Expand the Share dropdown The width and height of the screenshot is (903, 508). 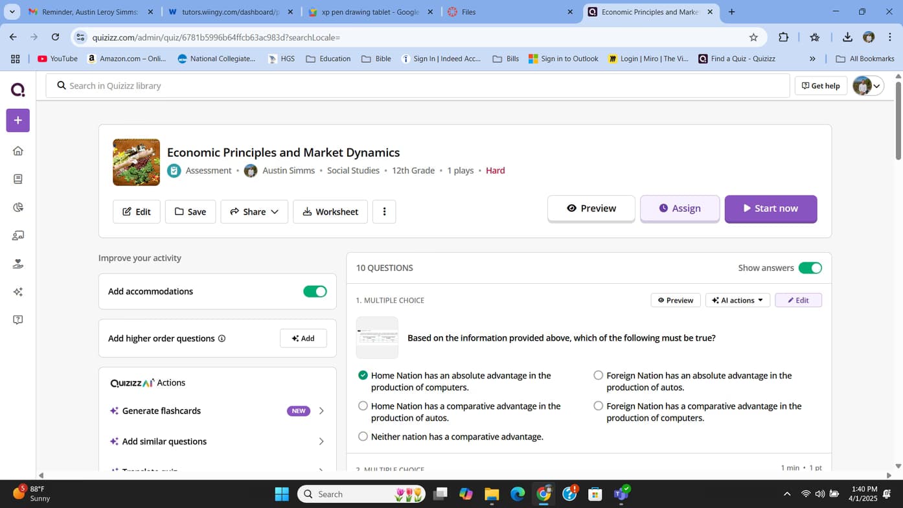click(254, 211)
